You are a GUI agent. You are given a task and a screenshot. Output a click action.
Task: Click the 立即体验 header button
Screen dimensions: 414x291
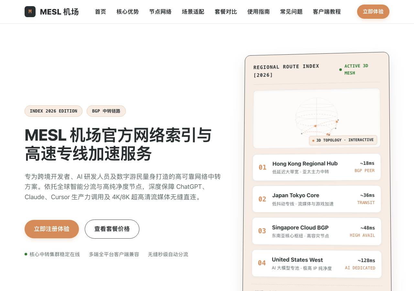tap(373, 12)
